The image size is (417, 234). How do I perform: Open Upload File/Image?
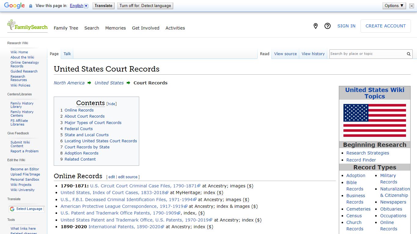pos(25,174)
